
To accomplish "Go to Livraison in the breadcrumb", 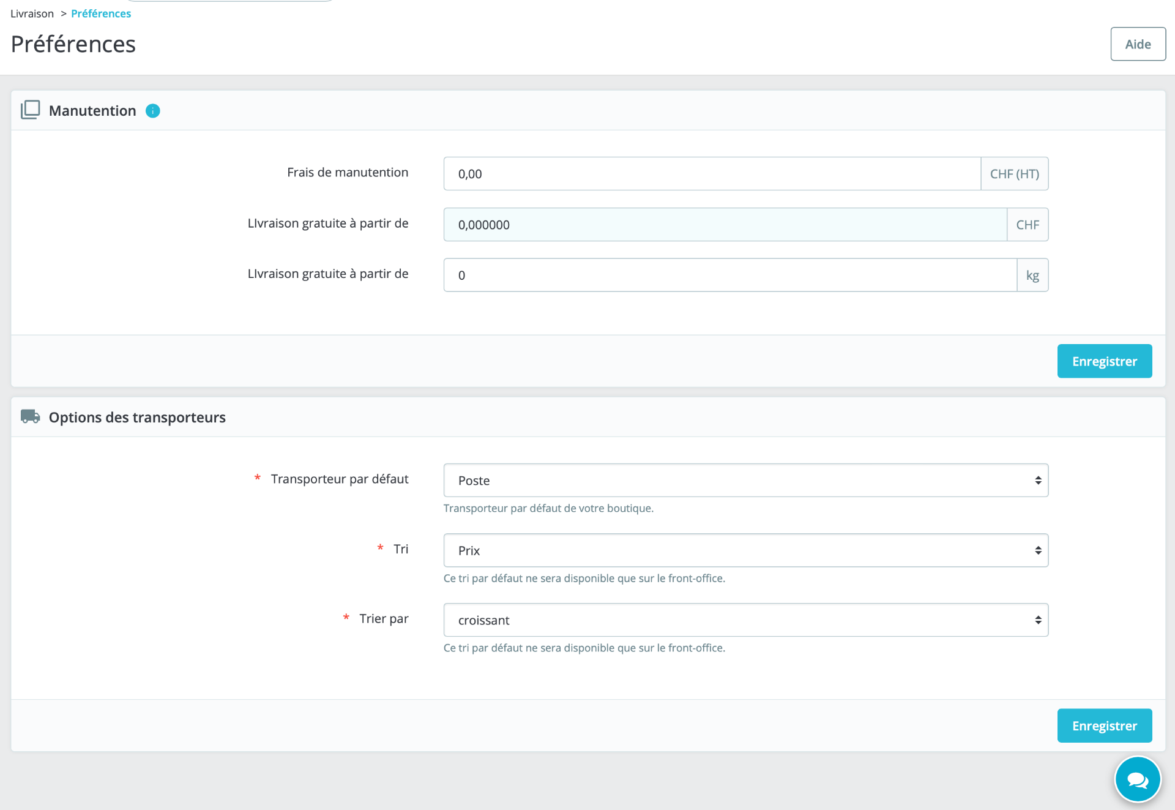I will [x=32, y=13].
